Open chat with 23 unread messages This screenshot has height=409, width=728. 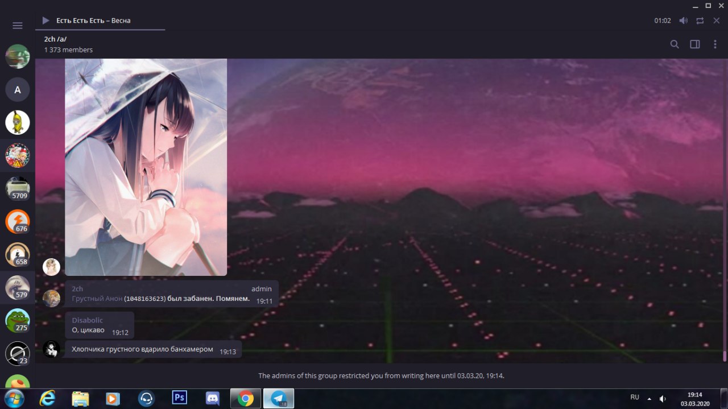18,353
